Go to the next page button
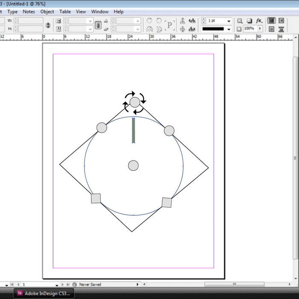Image resolution: width=299 pixels, height=299 pixels. [62, 284]
